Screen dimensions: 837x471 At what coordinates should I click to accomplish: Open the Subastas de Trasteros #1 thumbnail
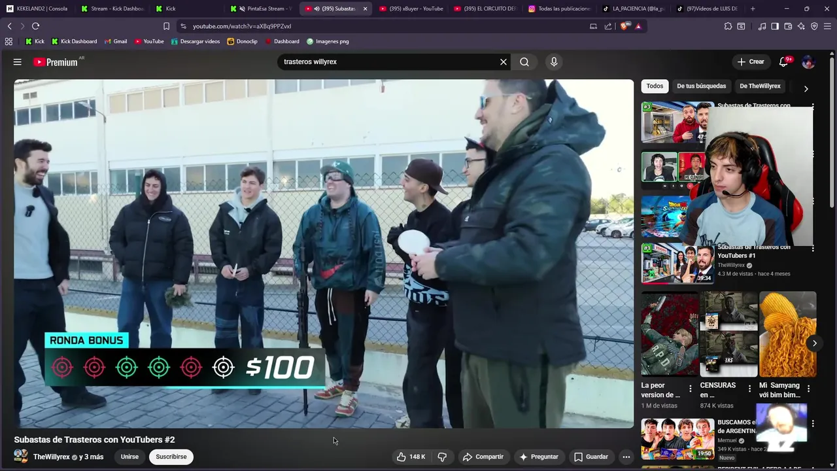click(677, 264)
